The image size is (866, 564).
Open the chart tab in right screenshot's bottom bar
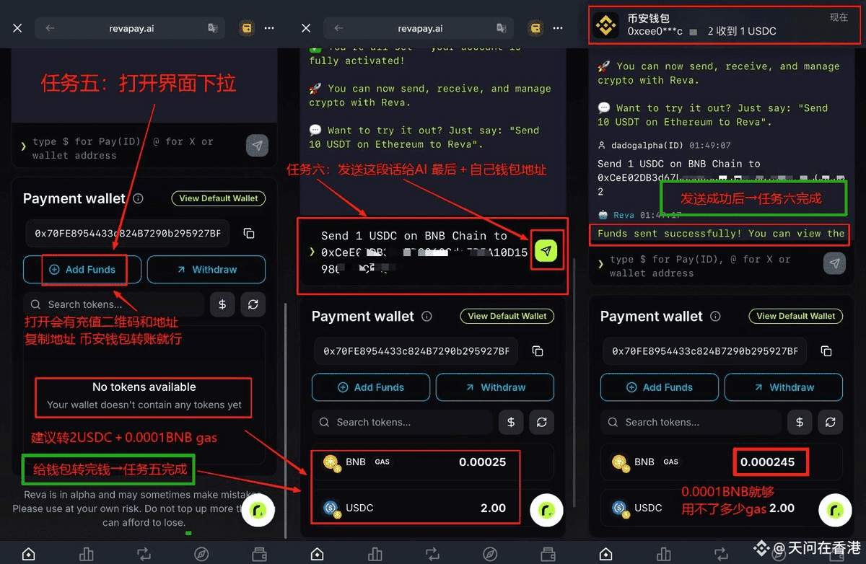point(663,554)
